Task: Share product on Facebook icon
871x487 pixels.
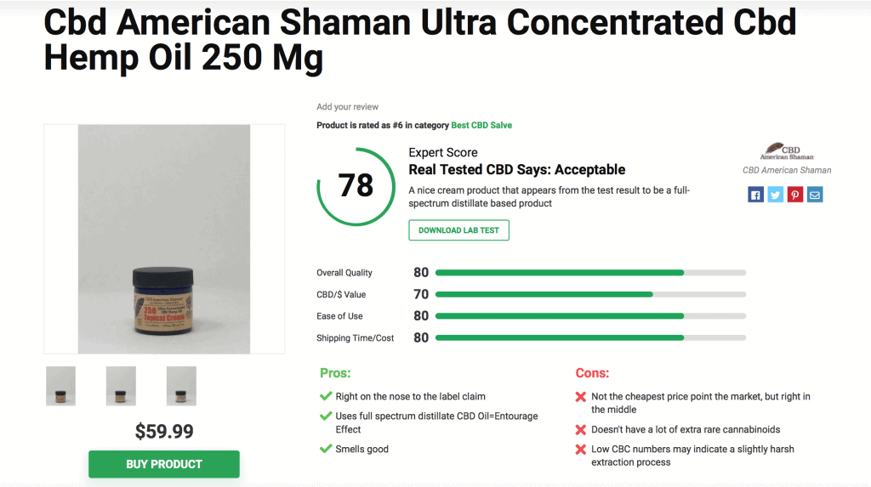Action: pyautogui.click(x=755, y=195)
